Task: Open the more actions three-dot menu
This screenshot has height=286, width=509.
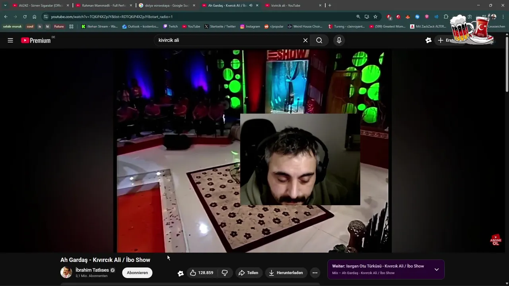Action: point(315,273)
